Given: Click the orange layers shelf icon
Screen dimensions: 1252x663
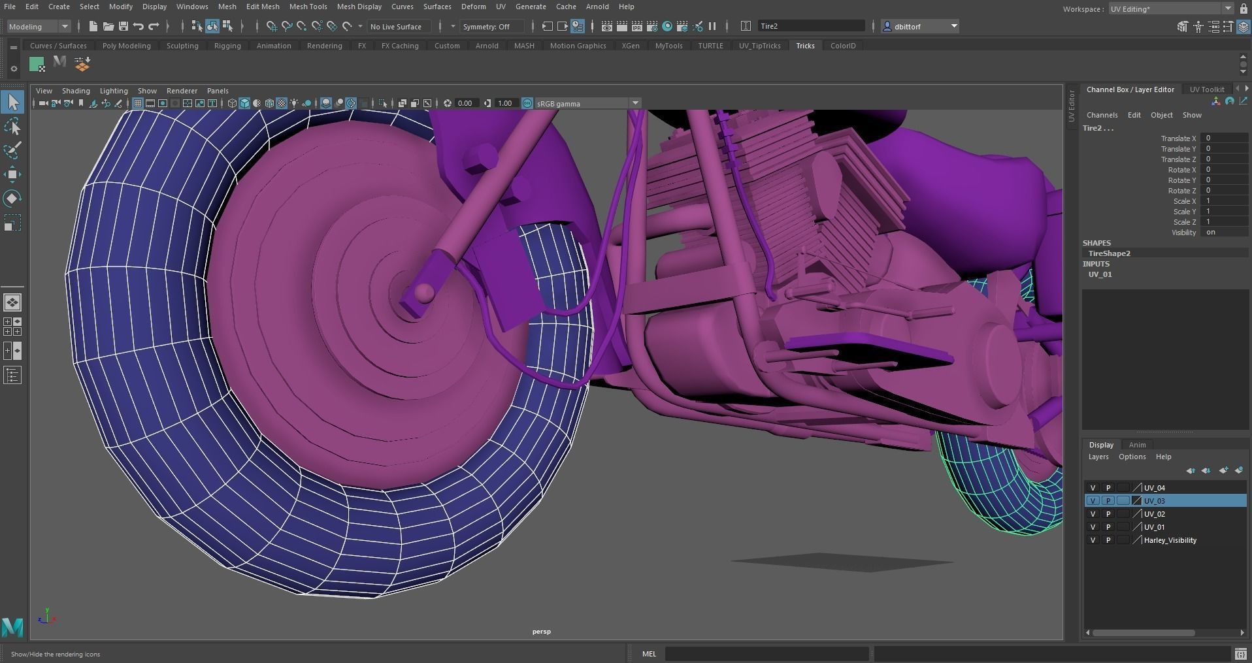Looking at the screenshot, I should click(x=82, y=63).
